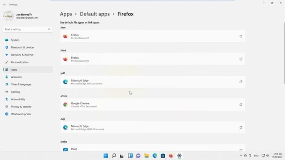Open Chat from taskbar
285x160 pixels.
point(138,156)
